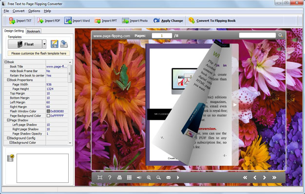This screenshot has width=305, height=194.
Task: Open search tool in bottom toolbar
Action: (158, 177)
